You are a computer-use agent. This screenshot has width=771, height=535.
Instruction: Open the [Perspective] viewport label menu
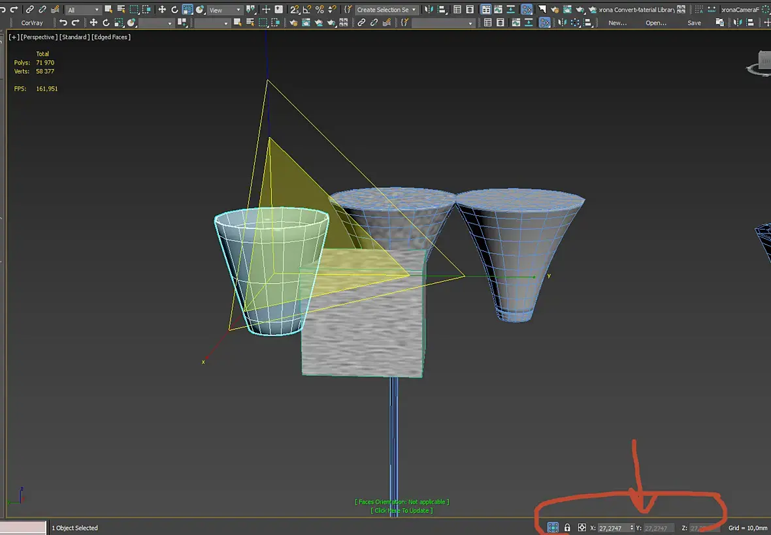click(39, 37)
